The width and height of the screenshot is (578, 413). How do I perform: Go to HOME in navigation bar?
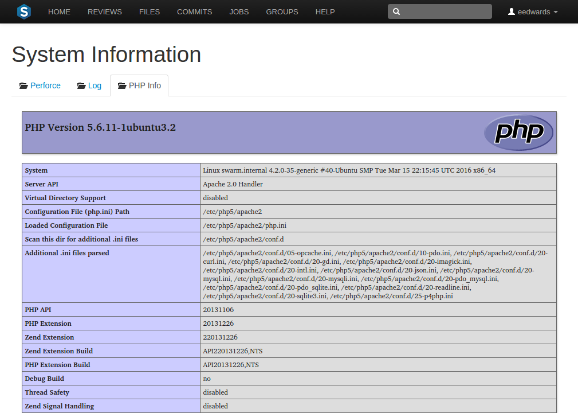[x=59, y=12]
